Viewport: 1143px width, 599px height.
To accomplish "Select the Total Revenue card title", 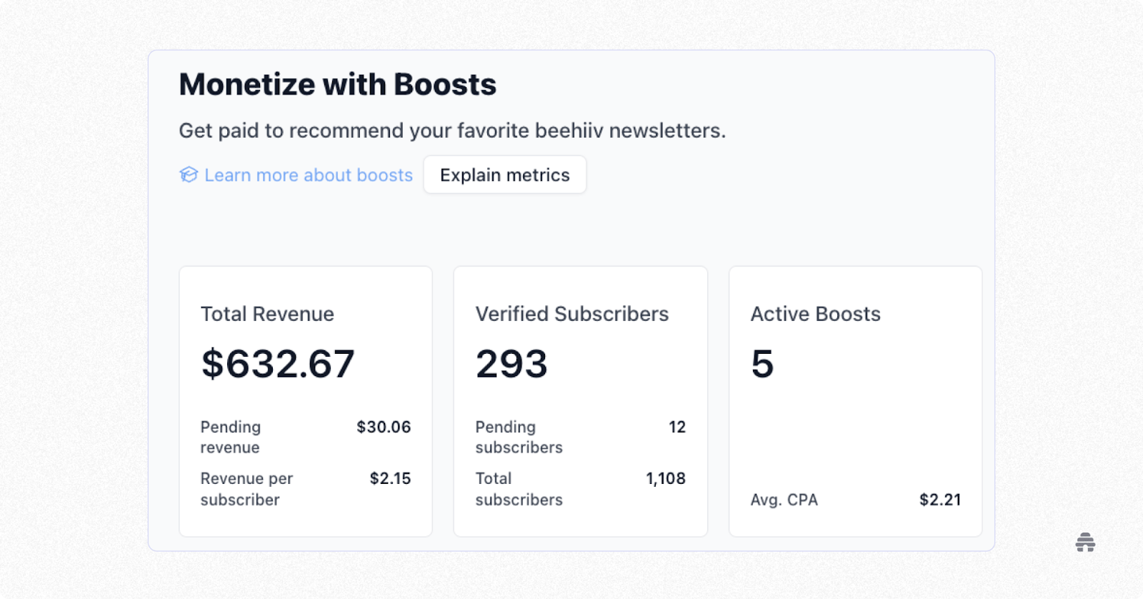I will click(x=267, y=314).
